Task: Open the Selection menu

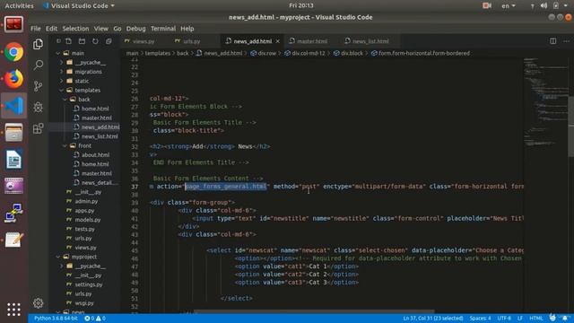Action: pyautogui.click(x=75, y=29)
